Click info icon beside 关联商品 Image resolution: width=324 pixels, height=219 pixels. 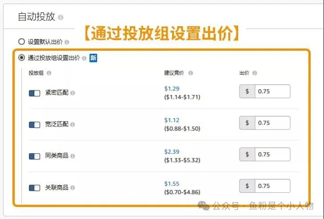pyautogui.click(x=73, y=187)
